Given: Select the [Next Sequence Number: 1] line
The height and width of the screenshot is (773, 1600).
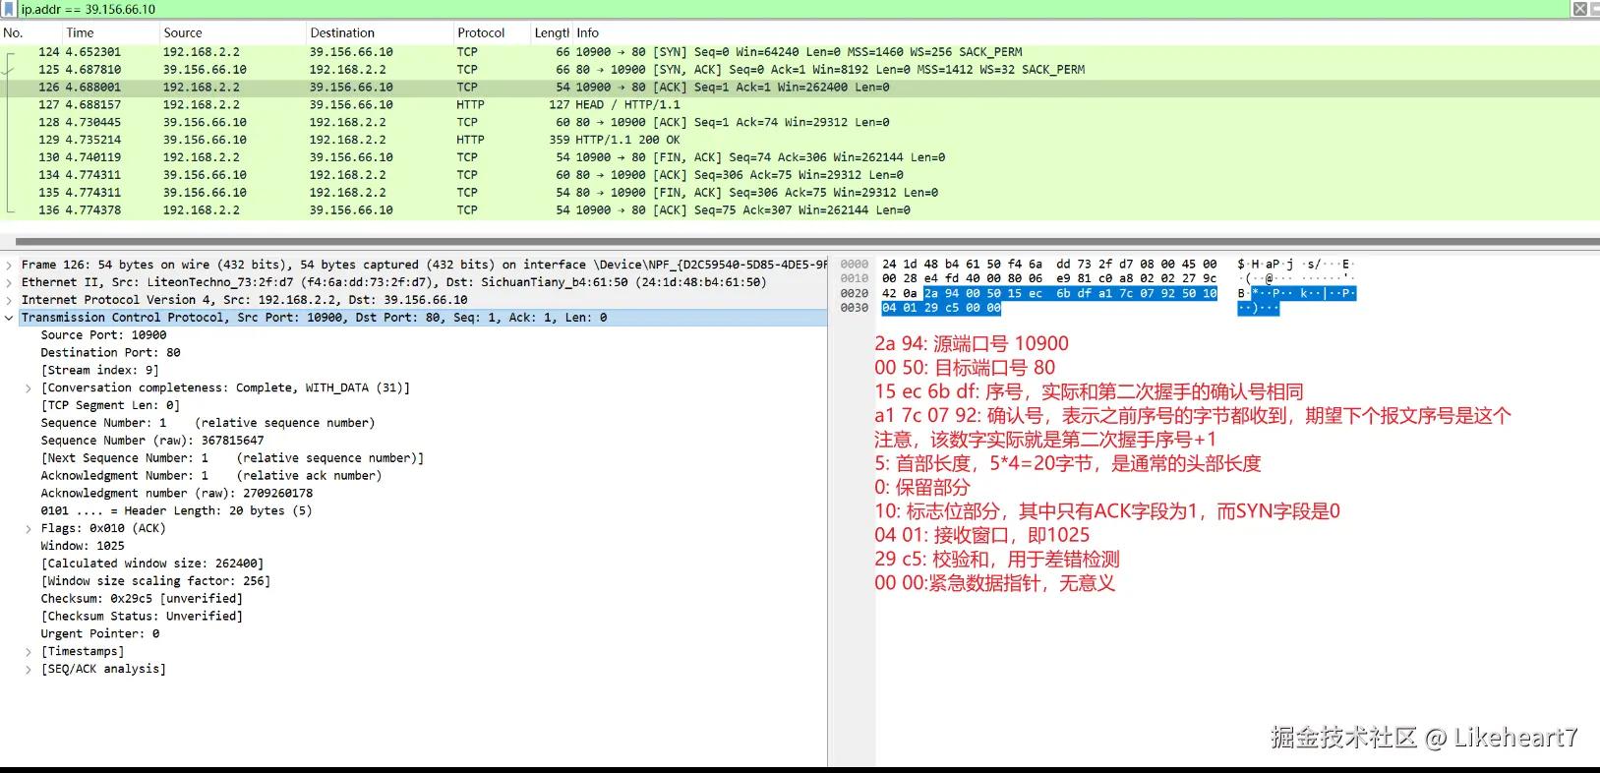Looking at the screenshot, I should 232,458.
